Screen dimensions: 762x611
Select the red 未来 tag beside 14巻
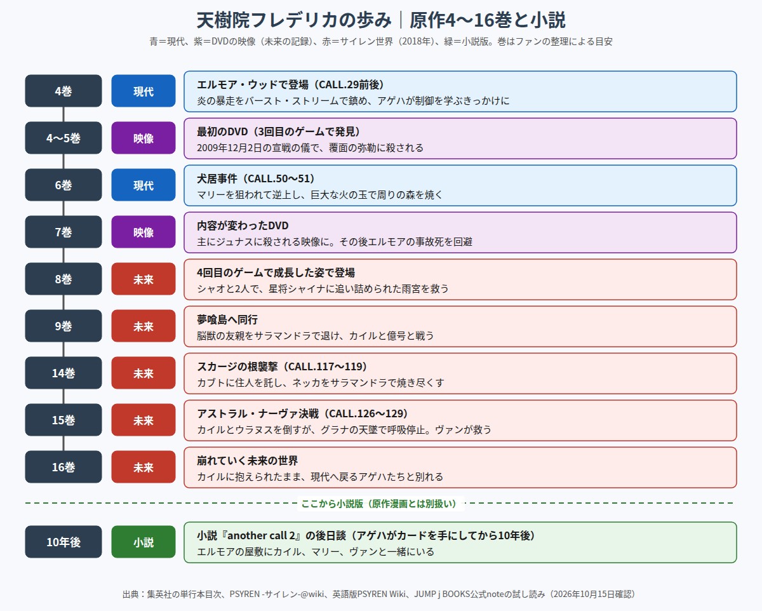[144, 373]
